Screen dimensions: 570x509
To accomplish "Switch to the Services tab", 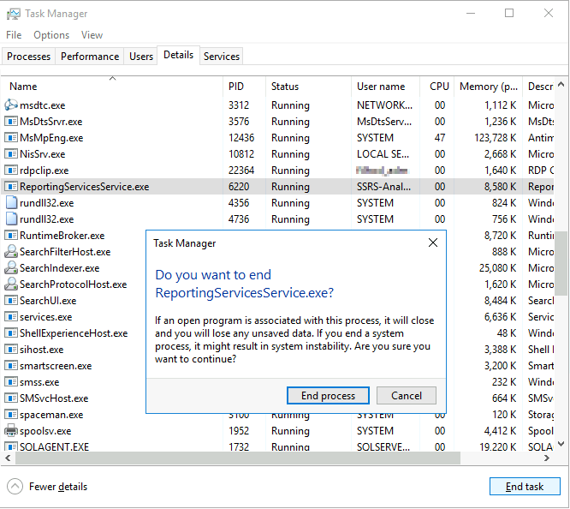I will [222, 57].
